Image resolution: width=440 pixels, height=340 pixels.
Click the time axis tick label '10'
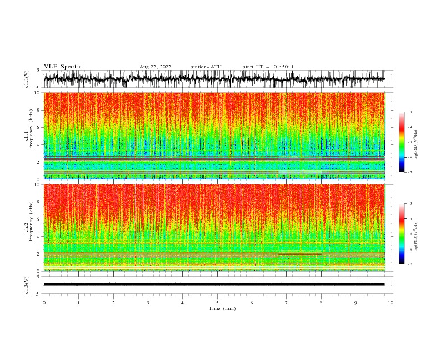click(391, 303)
